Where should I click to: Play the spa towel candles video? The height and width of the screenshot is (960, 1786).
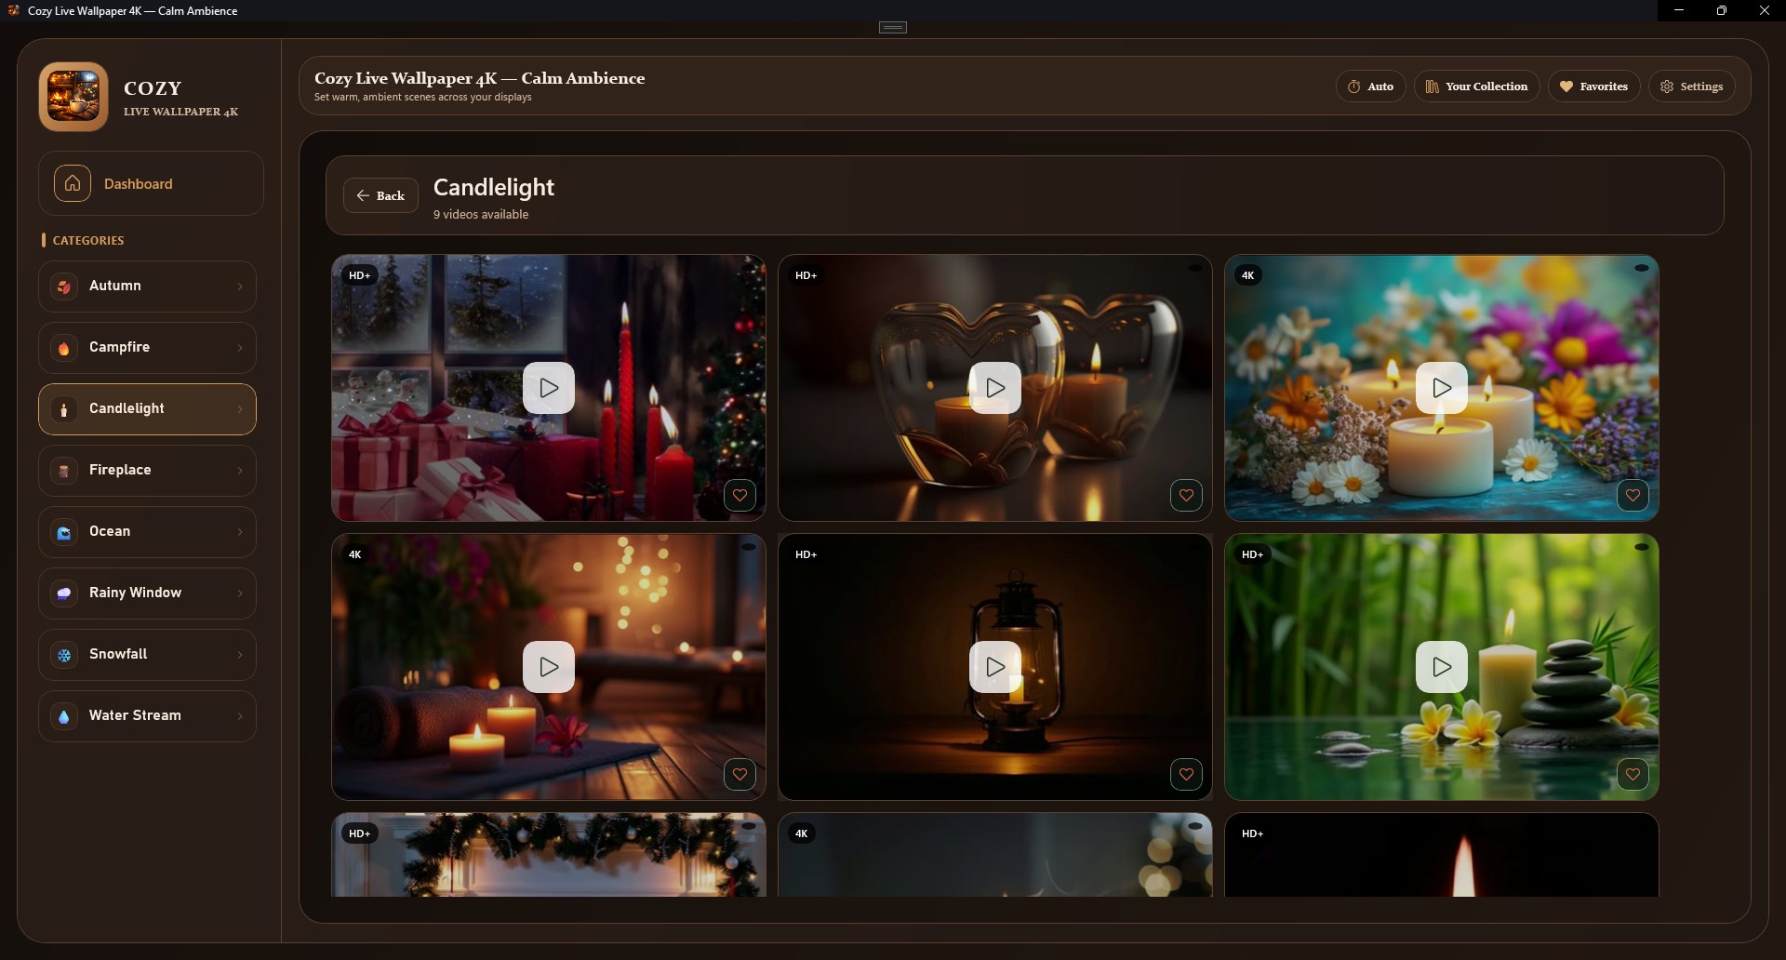click(549, 667)
